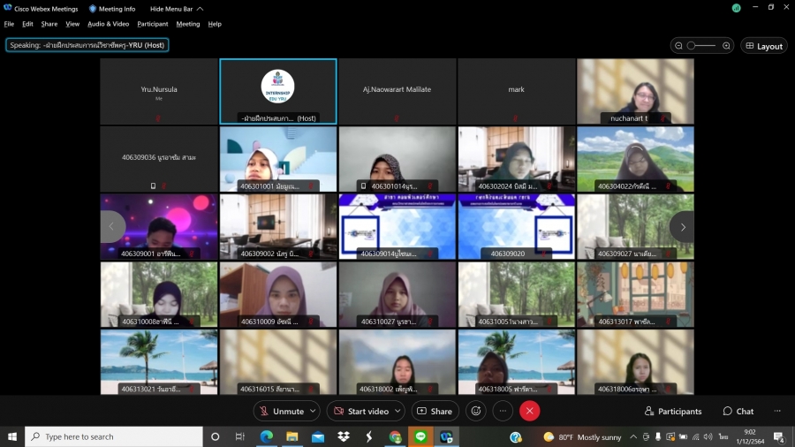Expand audio options arrow beside Unmute

pos(313,411)
